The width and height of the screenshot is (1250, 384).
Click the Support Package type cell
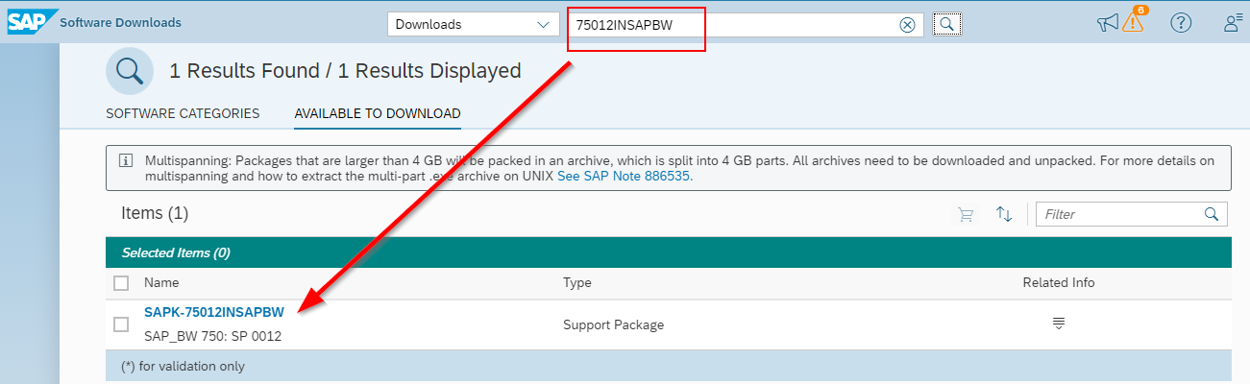coord(613,324)
